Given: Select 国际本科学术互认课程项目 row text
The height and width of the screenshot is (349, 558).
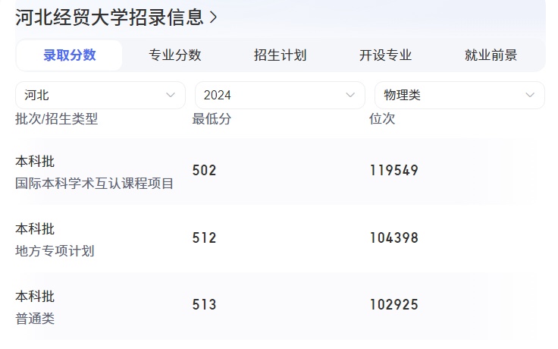Looking at the screenshot, I should tap(94, 184).
